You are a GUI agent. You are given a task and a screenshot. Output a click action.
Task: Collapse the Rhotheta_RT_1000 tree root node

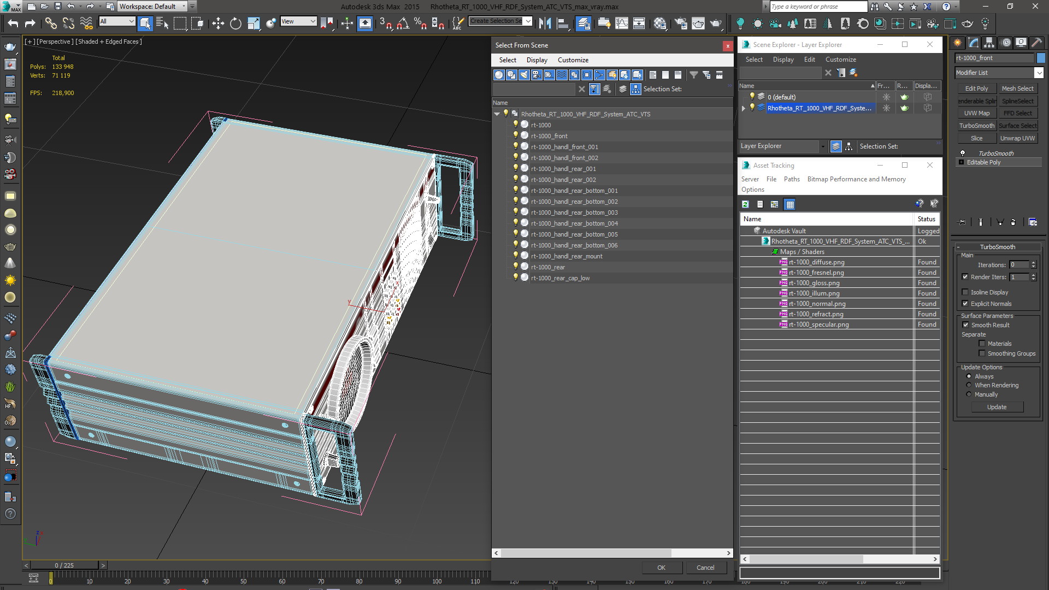coord(497,114)
